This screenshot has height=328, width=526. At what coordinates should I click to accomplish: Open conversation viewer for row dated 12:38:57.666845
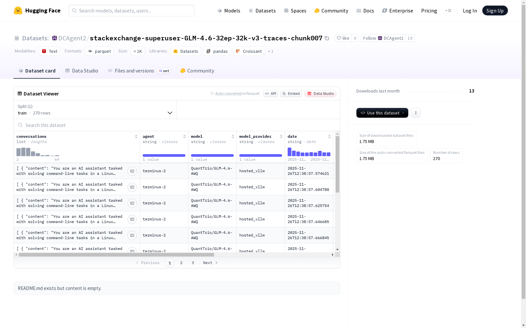(x=132, y=236)
